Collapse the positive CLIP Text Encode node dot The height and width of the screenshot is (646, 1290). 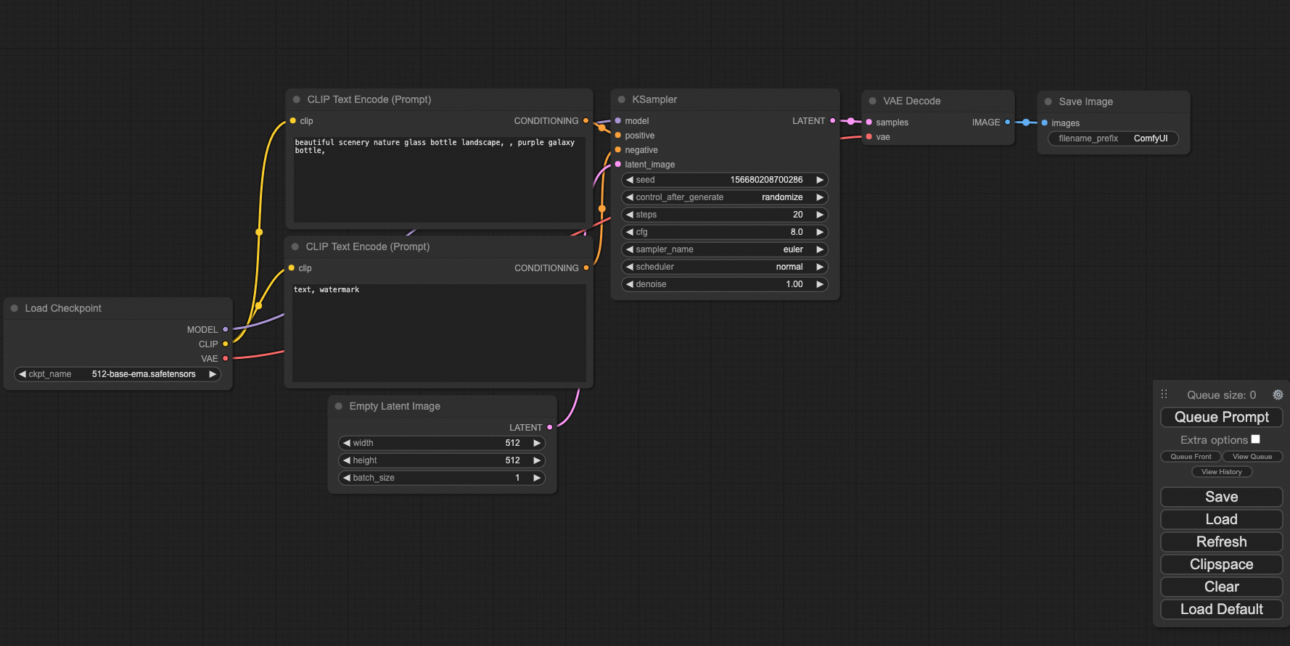pyautogui.click(x=297, y=99)
